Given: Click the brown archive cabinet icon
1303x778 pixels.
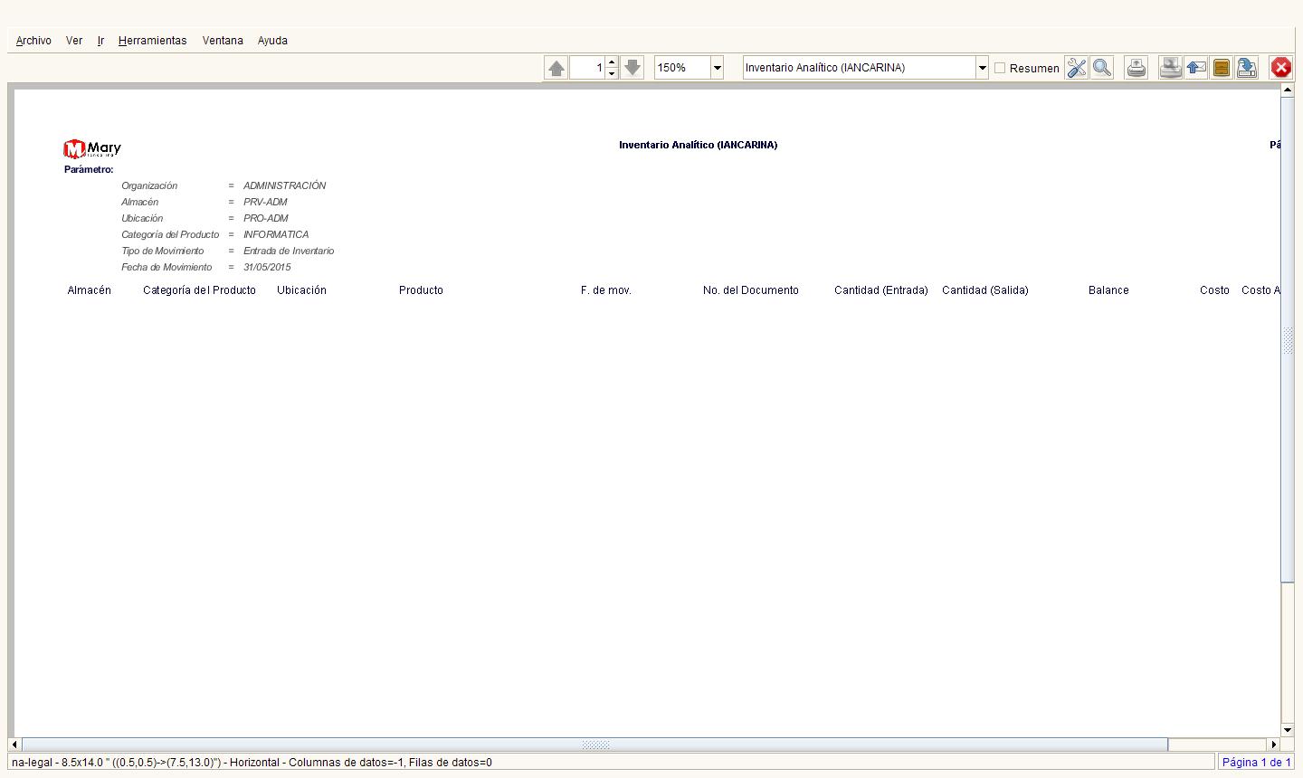Looking at the screenshot, I should point(1222,68).
